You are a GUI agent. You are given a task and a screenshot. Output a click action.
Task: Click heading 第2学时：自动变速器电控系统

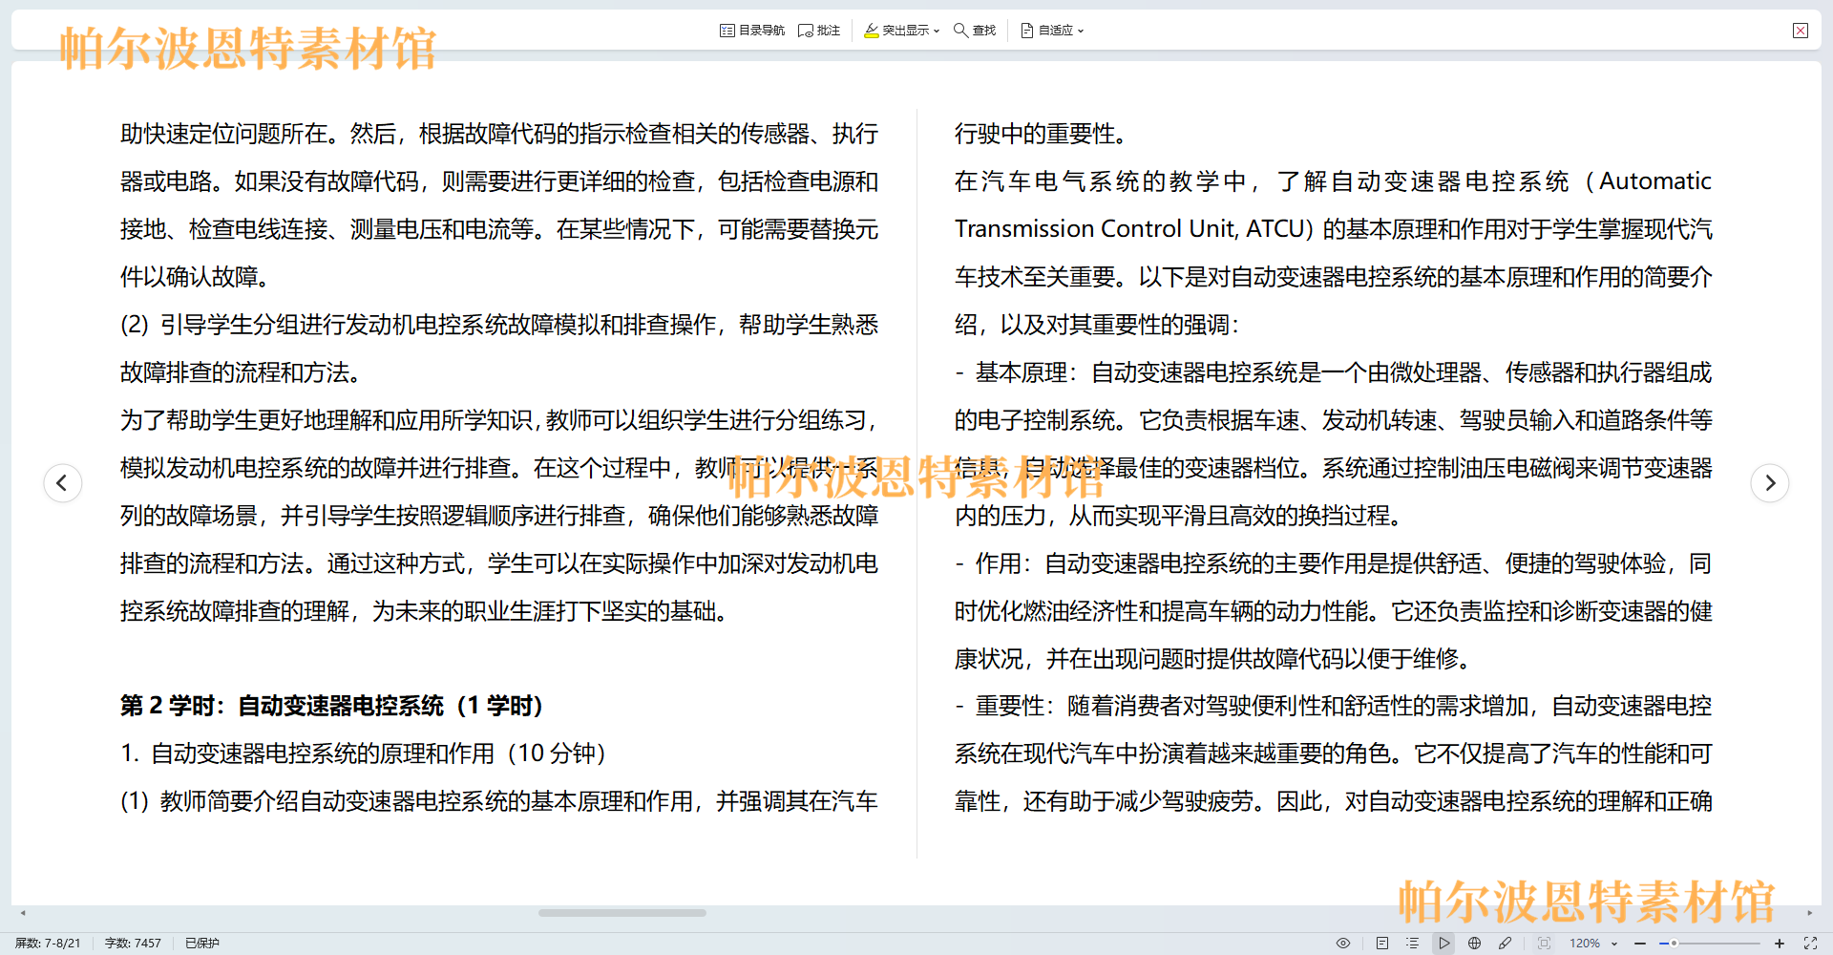[331, 706]
